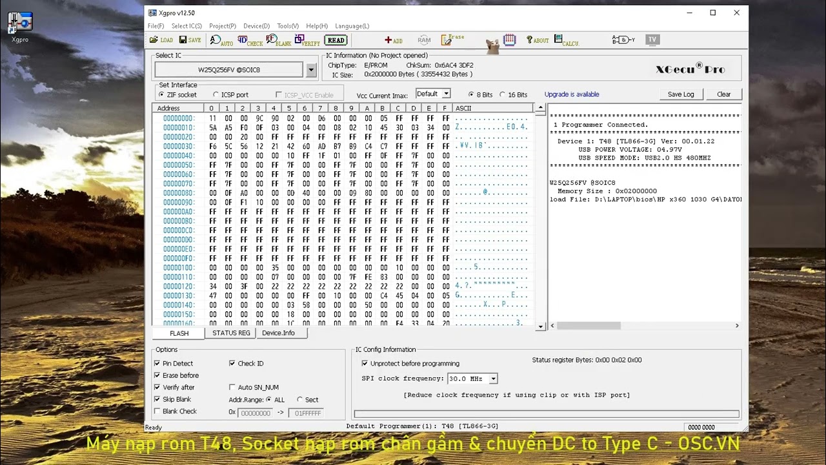Click the SAVE toolbar icon
826x465 pixels.
point(190,40)
